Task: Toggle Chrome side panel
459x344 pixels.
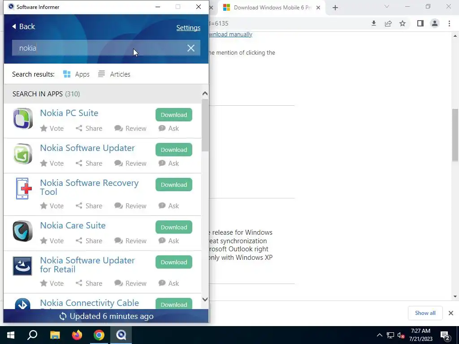Action: point(420,23)
